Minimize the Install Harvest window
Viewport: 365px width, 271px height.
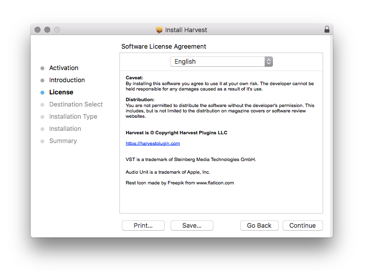47,30
